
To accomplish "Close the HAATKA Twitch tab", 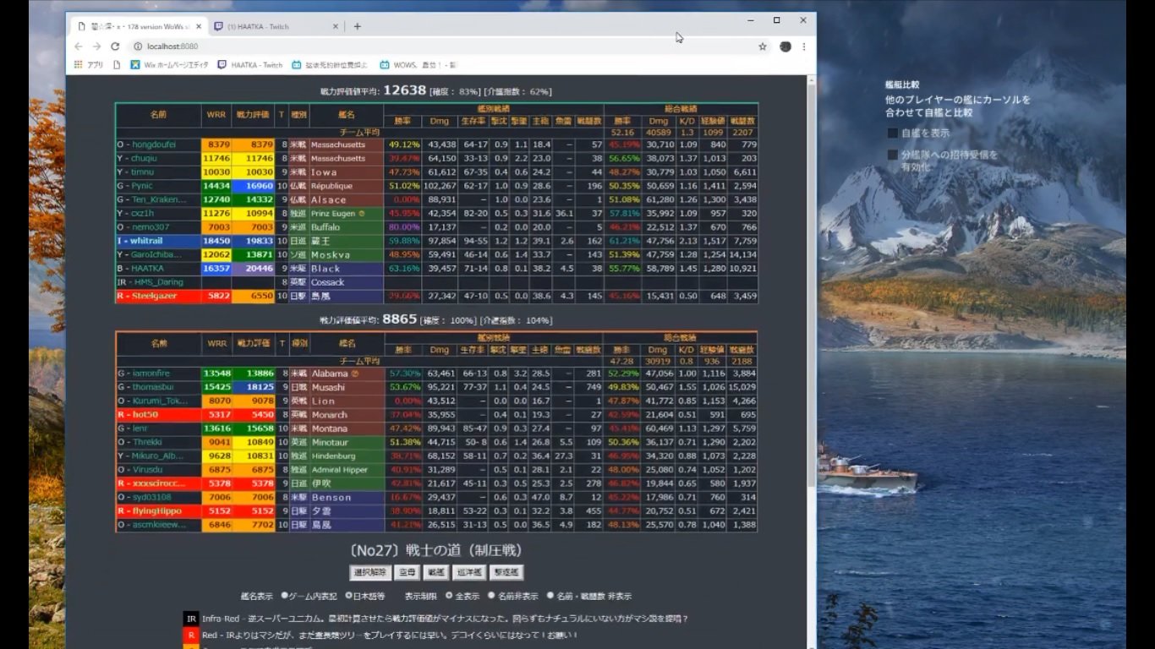I will coord(335,26).
